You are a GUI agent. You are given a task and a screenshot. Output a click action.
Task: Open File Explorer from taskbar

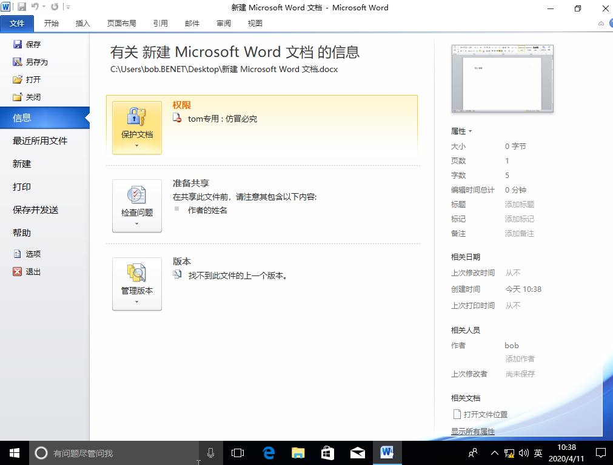tap(298, 453)
